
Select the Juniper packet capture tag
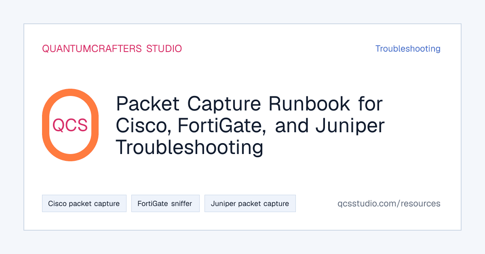(250, 204)
